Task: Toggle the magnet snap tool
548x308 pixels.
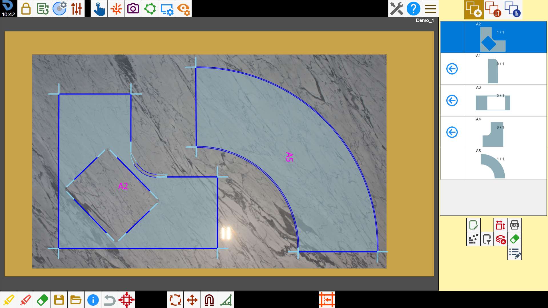Action: [x=209, y=300]
